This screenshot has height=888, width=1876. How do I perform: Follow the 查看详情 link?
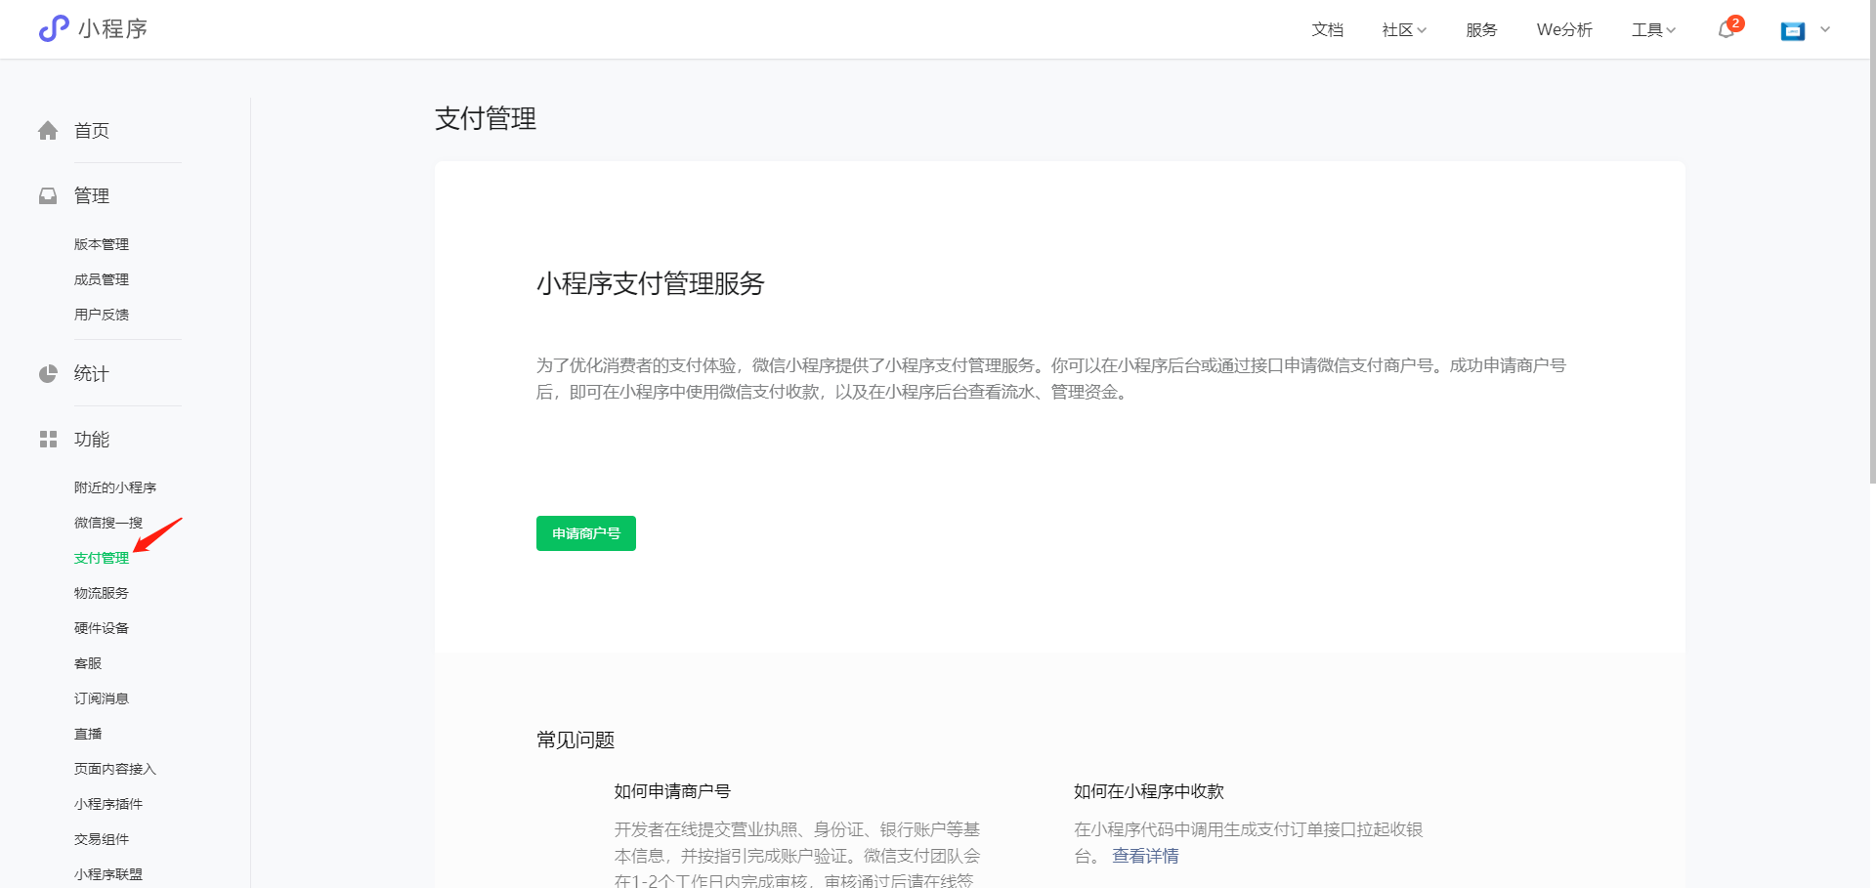(x=1145, y=856)
